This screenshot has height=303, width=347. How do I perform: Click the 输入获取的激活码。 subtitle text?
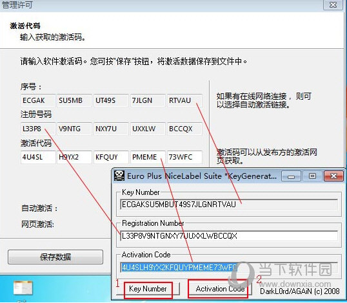(x=53, y=37)
